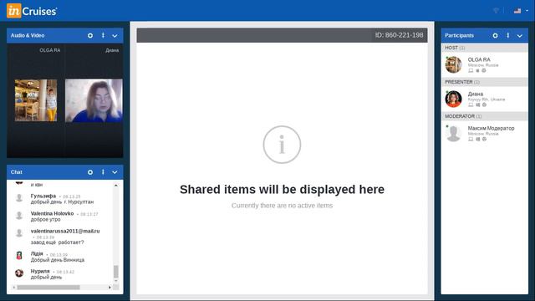Click message 'добрый день г. Нурсултан'

(x=62, y=202)
